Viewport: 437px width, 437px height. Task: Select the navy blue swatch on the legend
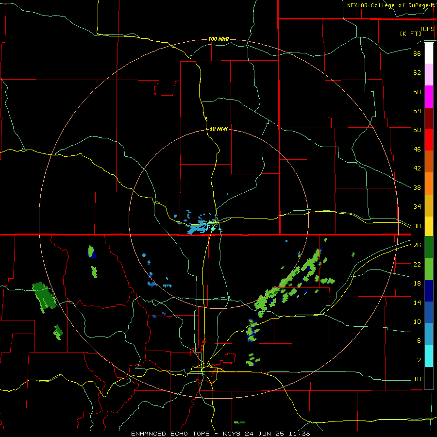[x=429, y=291]
